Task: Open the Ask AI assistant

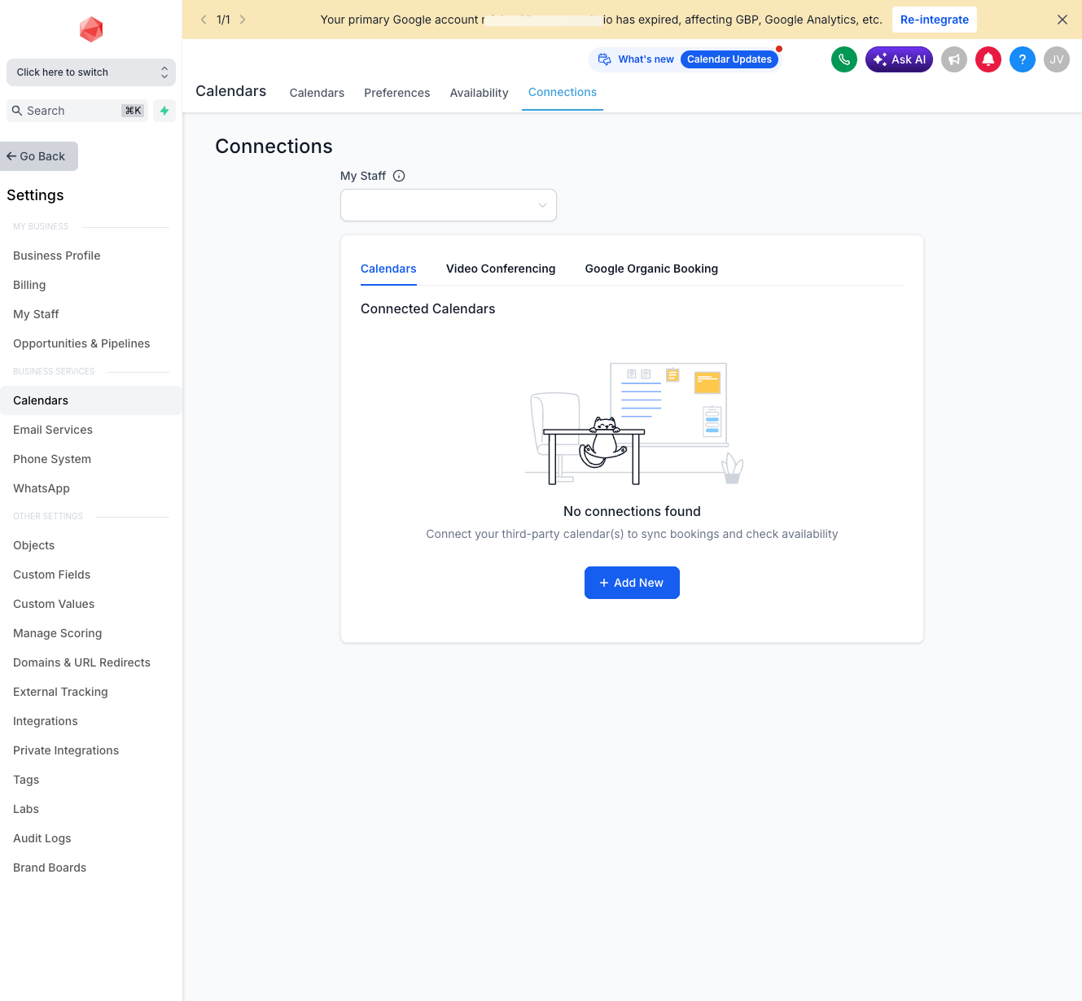Action: pos(899,59)
